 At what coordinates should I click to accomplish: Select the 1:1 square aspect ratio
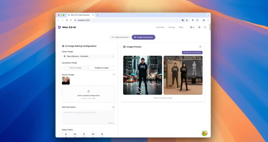click(66, 135)
